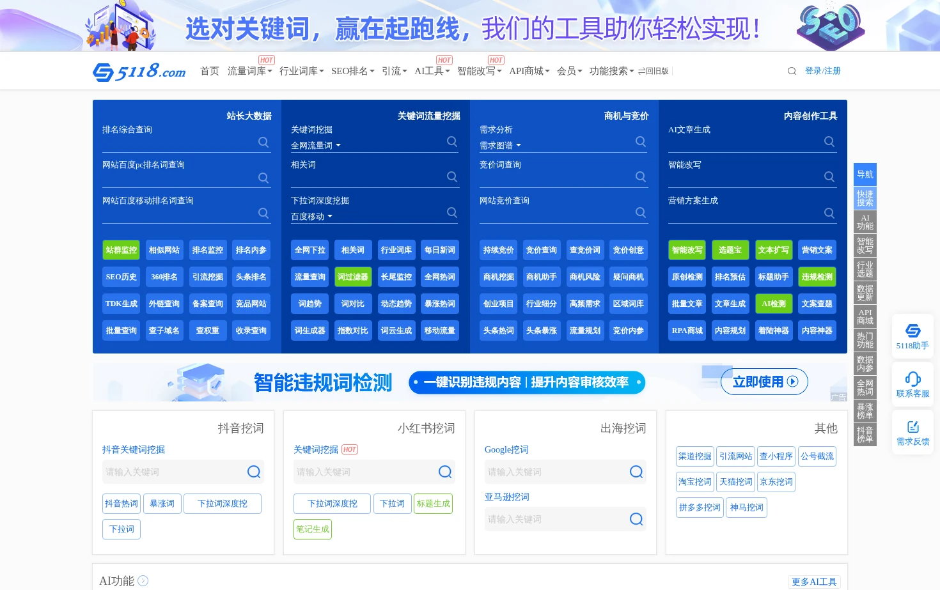Click 拼多多挖词 button
Image resolution: width=940 pixels, height=590 pixels.
tap(700, 508)
